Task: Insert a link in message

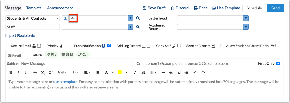Action: pyautogui.click(x=171, y=72)
